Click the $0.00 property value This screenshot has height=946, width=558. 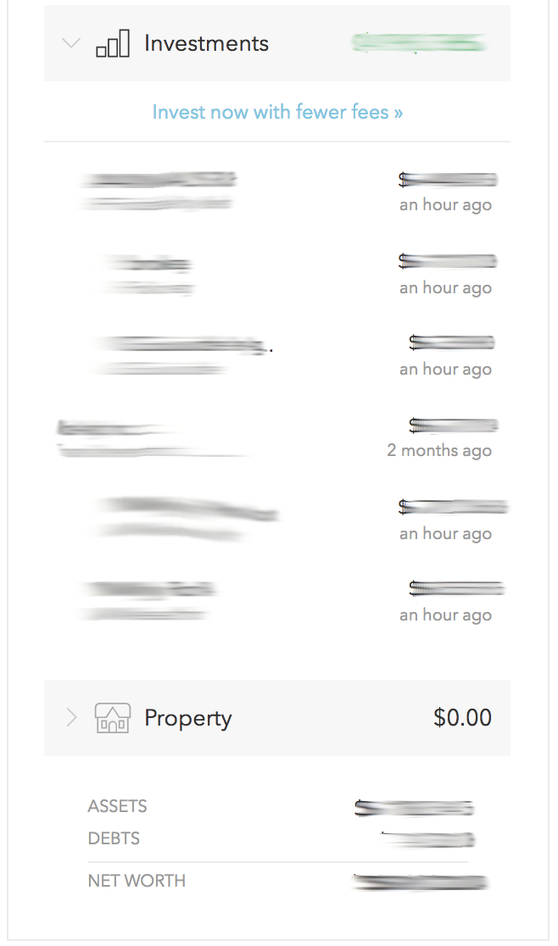tap(462, 717)
